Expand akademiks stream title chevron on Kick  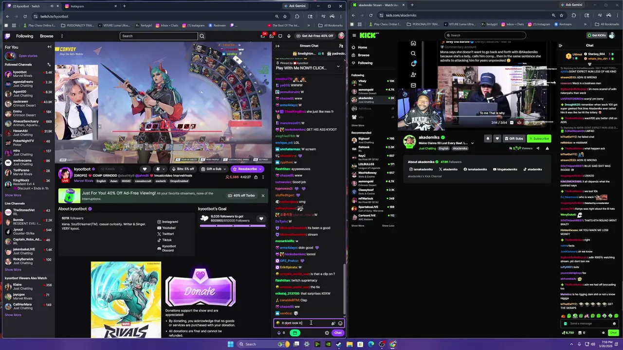tap(472, 143)
